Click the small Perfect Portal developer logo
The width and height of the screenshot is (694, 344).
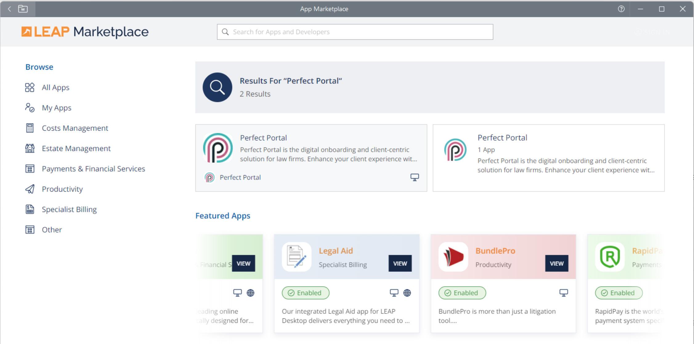[209, 177]
